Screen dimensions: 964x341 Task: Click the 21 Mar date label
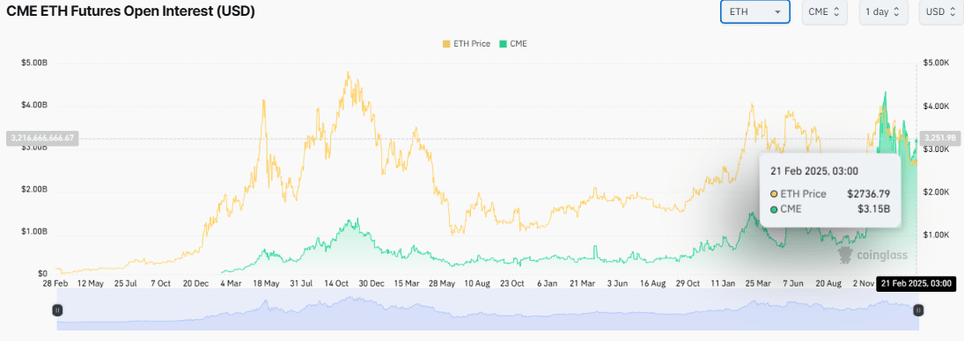pyautogui.click(x=582, y=283)
